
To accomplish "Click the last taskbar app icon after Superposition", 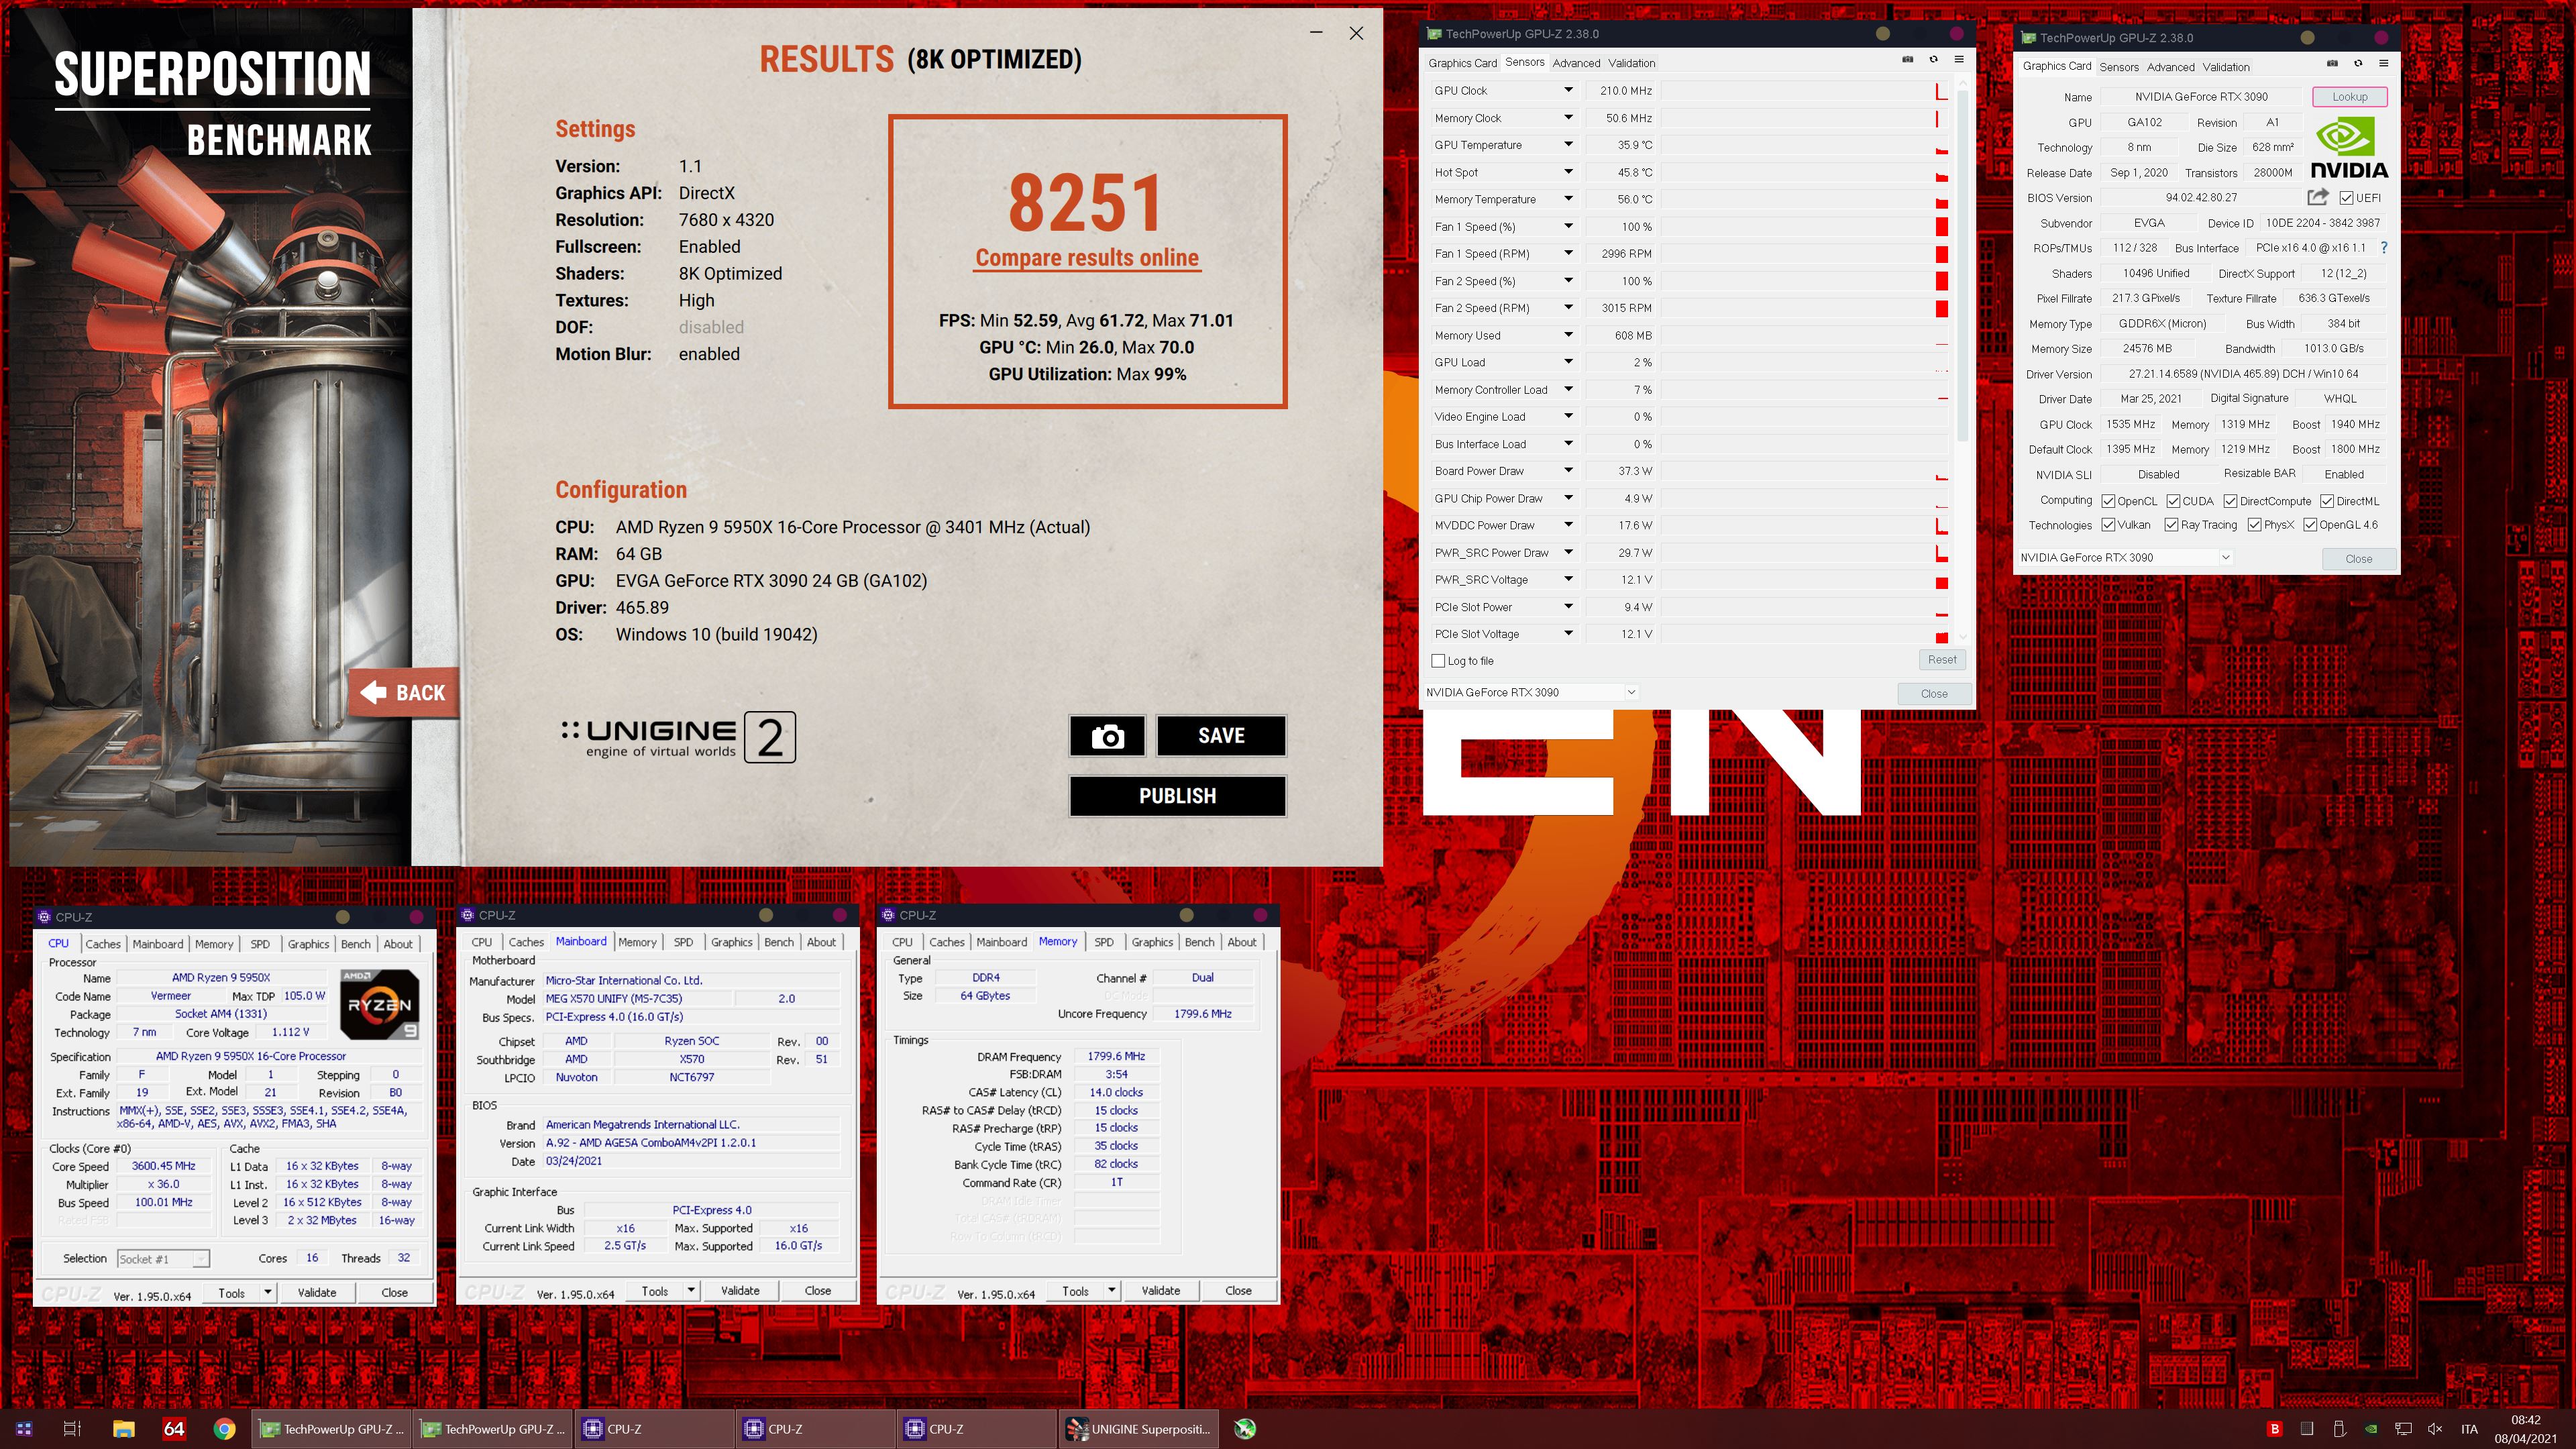I will click(x=1245, y=1429).
